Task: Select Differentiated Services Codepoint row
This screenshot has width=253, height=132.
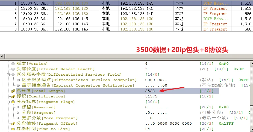Action: 79,80
